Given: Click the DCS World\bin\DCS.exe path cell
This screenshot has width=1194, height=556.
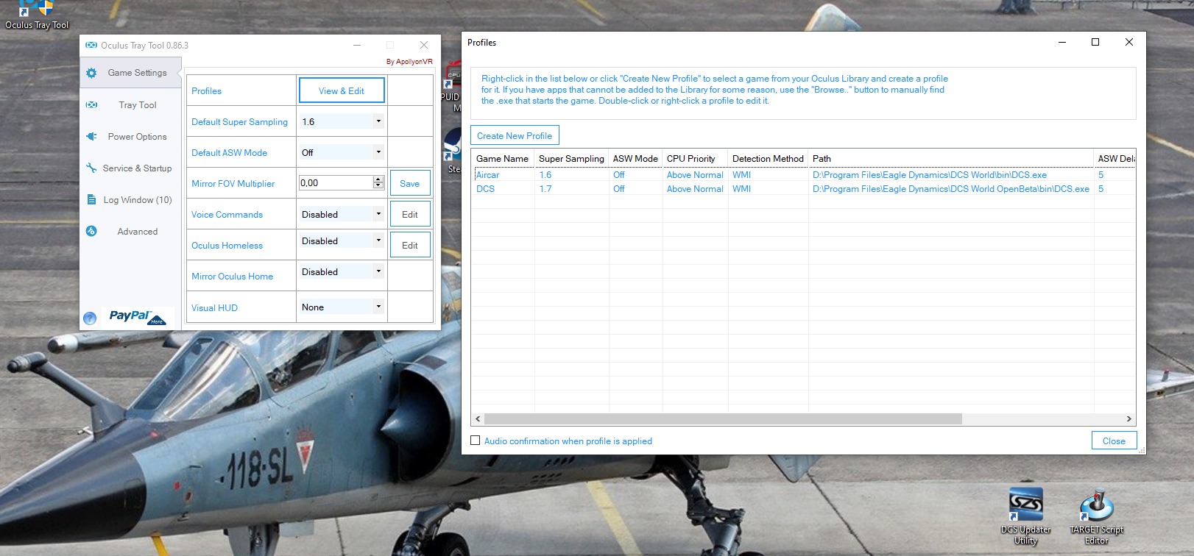Looking at the screenshot, I should click(x=930, y=175).
